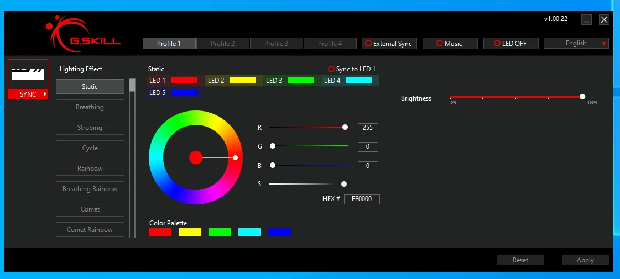The width and height of the screenshot is (620, 279).
Task: Click the hue handle on the color wheel
Action: [x=235, y=157]
